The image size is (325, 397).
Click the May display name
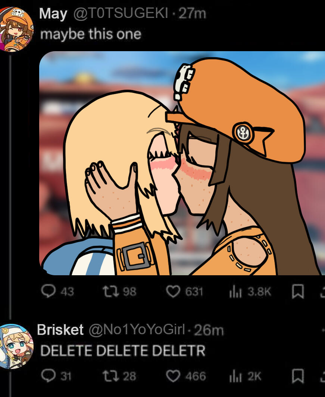point(53,13)
